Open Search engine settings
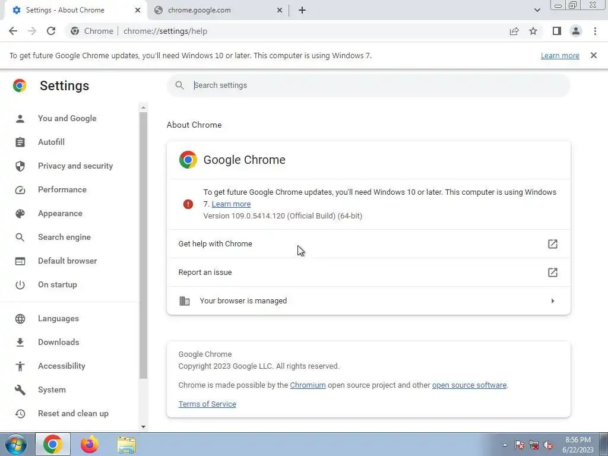The width and height of the screenshot is (608, 456). point(64,237)
